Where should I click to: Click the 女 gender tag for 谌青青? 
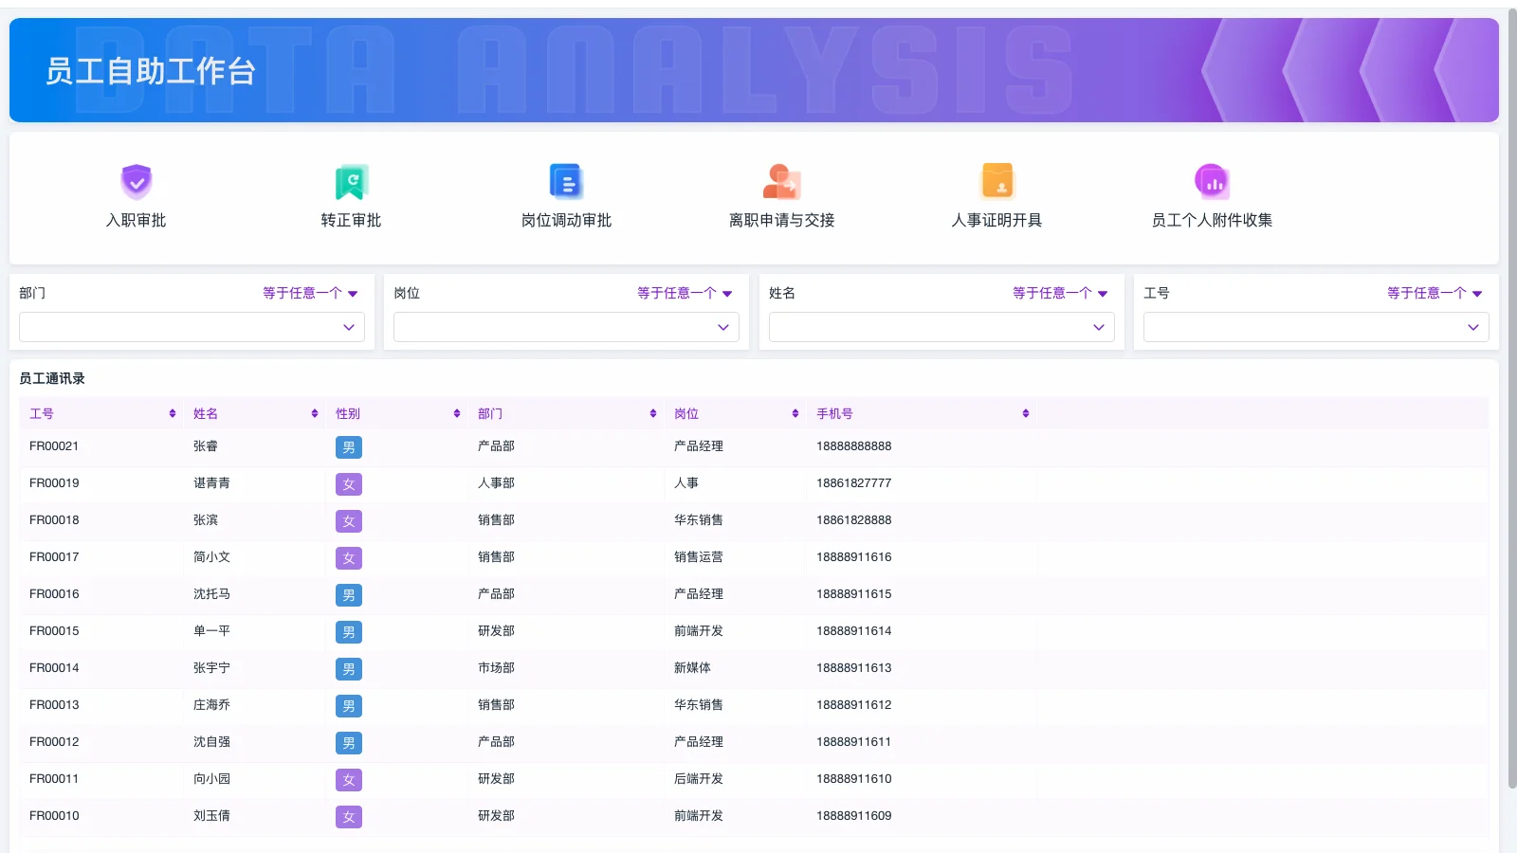tap(348, 484)
